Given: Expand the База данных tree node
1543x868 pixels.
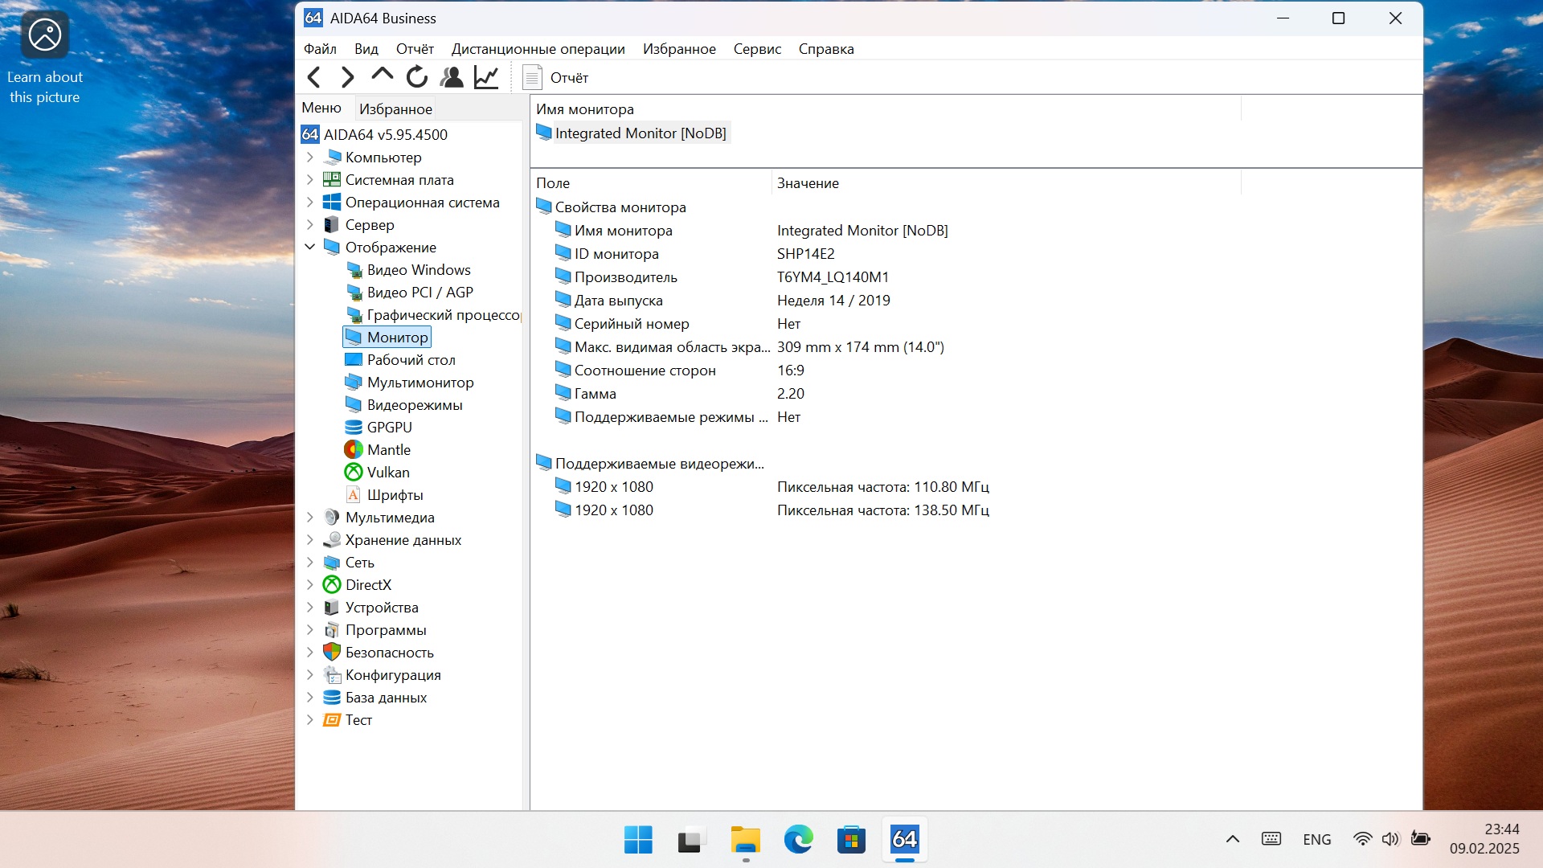Looking at the screenshot, I should pos(310,698).
